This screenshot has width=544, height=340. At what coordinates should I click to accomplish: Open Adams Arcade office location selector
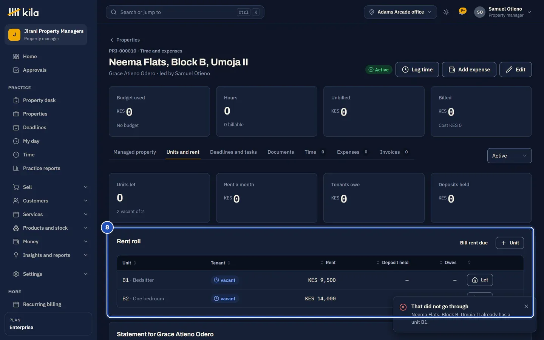(400, 12)
